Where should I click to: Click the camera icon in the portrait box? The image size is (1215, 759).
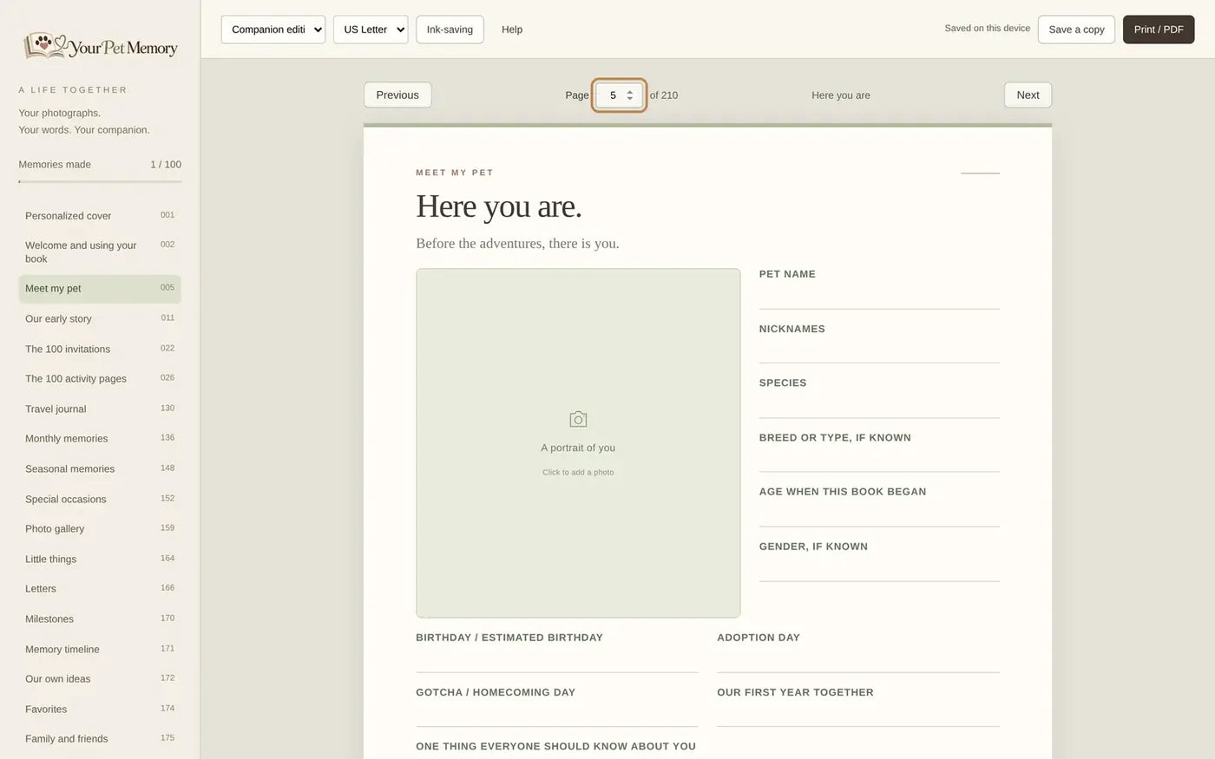pos(578,420)
